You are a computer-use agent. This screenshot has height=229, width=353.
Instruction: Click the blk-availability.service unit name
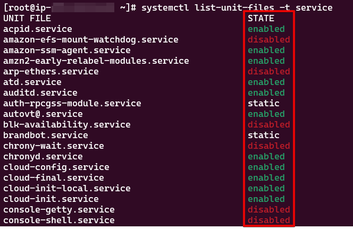pyautogui.click(x=67, y=125)
